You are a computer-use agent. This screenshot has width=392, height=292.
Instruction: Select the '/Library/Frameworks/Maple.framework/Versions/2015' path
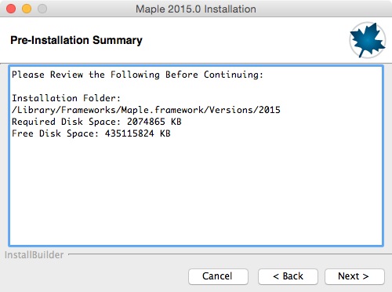click(x=146, y=110)
